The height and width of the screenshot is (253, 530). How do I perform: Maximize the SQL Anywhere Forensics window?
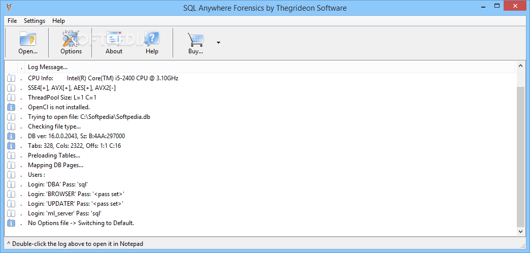497,6
